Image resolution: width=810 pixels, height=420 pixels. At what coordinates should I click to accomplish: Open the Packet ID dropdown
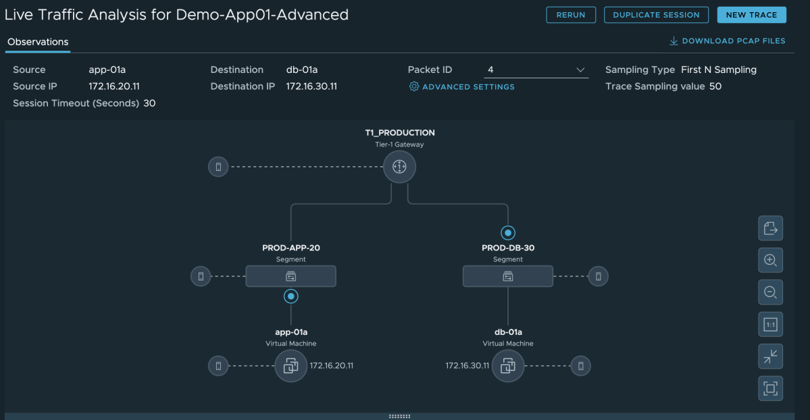580,70
